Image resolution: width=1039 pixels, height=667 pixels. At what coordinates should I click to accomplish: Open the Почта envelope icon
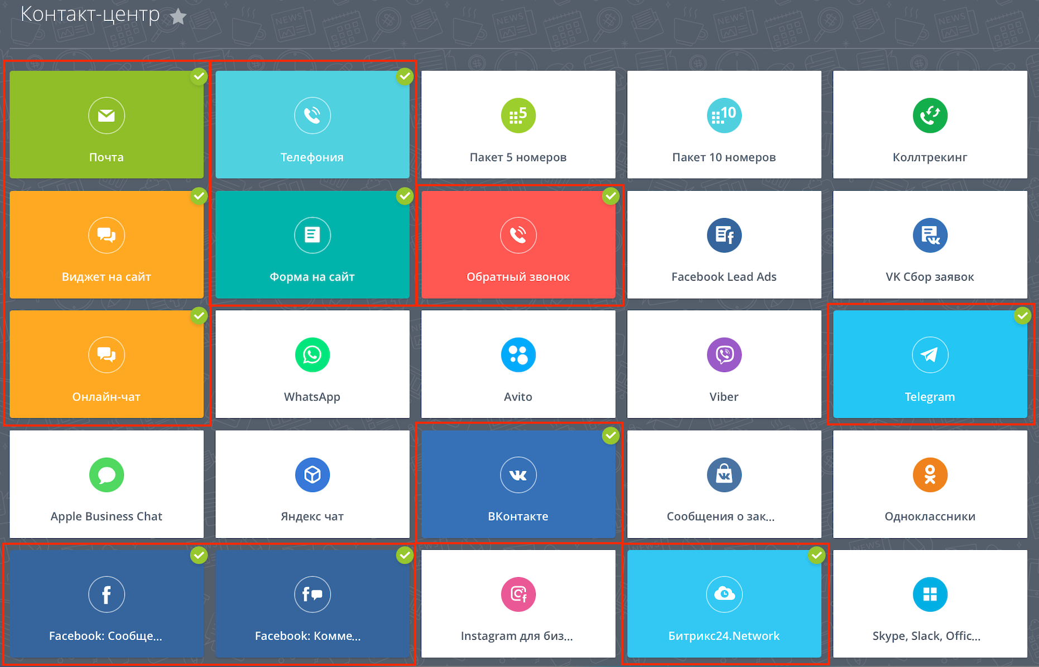[106, 115]
